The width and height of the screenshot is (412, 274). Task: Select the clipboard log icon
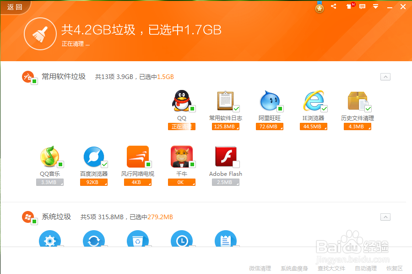225,100
